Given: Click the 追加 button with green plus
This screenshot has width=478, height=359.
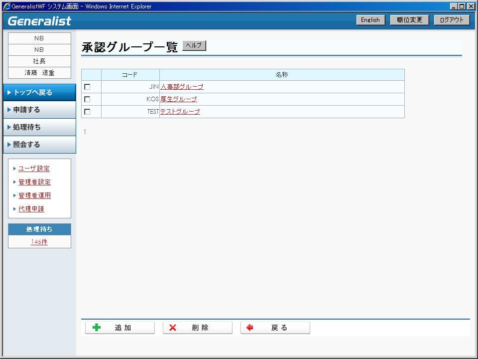Looking at the screenshot, I should tap(120, 328).
